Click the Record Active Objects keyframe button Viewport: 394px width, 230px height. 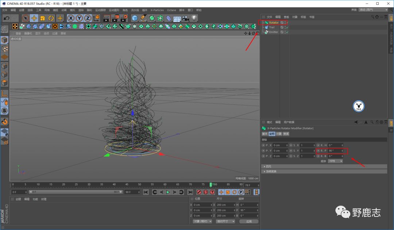[199, 192]
